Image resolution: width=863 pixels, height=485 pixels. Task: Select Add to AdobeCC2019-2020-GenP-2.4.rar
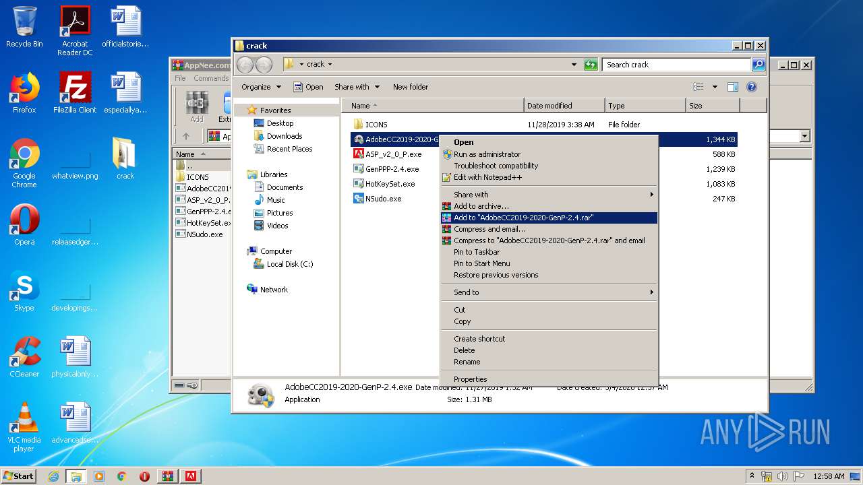coord(549,218)
